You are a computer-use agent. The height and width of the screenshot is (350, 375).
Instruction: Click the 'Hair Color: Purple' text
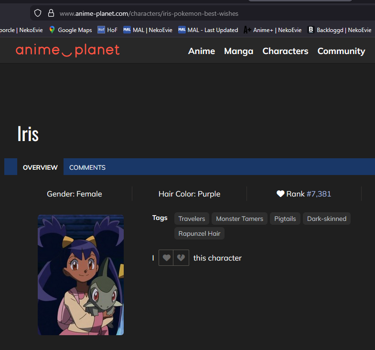pos(189,194)
